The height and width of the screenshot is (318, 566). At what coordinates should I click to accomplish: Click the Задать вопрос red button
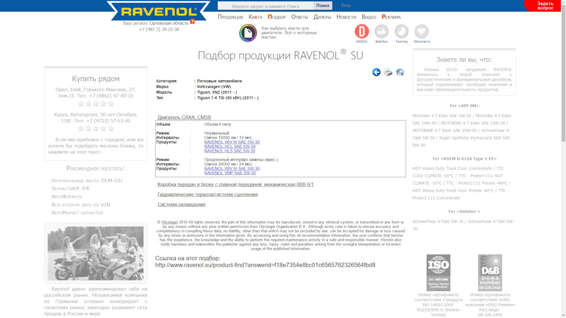pyautogui.click(x=545, y=5)
